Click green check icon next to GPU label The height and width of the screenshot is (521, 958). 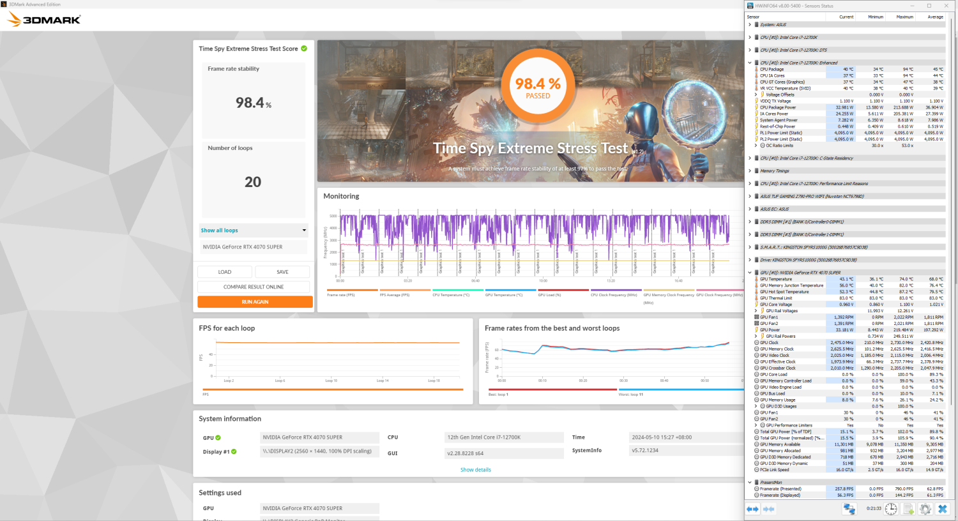(x=218, y=438)
